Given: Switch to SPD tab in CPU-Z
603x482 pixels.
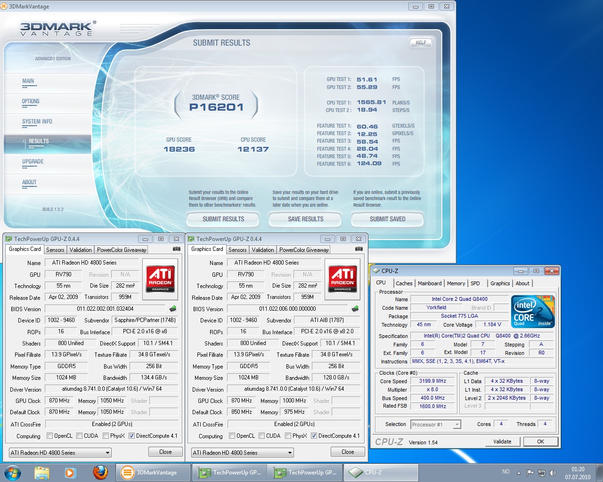Looking at the screenshot, I should pyautogui.click(x=475, y=283).
